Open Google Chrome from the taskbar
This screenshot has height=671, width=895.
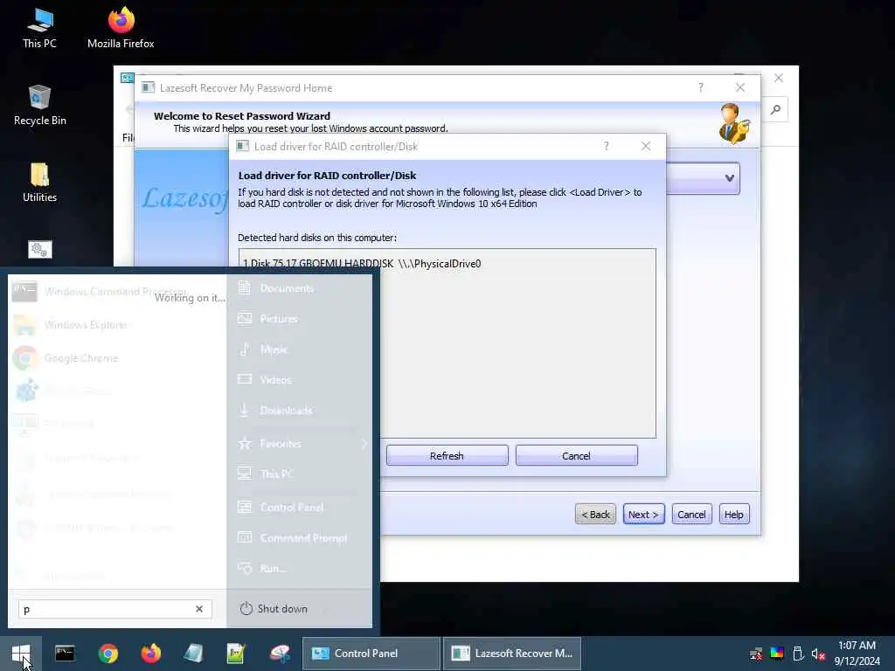coord(108,654)
